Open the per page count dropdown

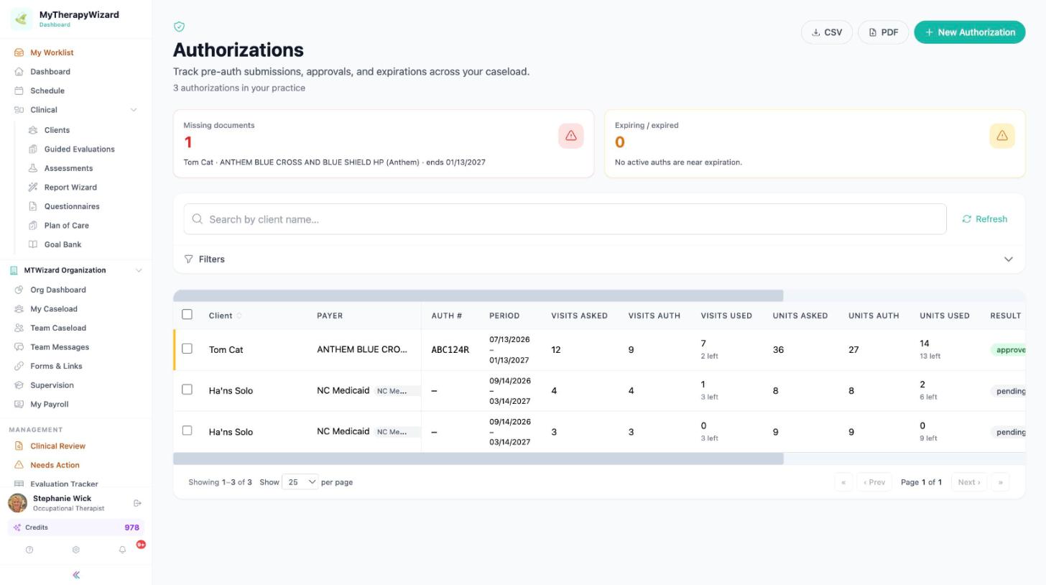pos(300,482)
